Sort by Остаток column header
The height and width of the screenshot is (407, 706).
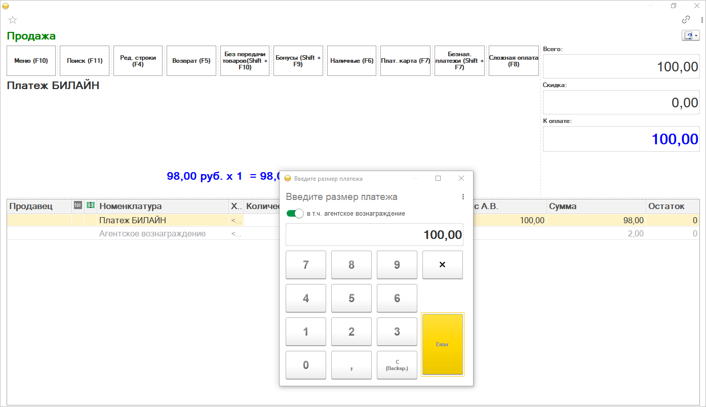pos(673,206)
